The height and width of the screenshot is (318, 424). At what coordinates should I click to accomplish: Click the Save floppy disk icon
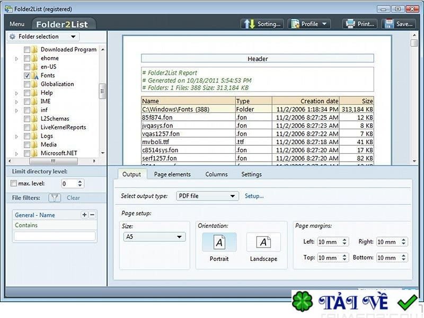tap(389, 24)
